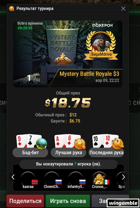Click the Mexico flag next to Cronos_
140x208 pixels.
click(106, 182)
